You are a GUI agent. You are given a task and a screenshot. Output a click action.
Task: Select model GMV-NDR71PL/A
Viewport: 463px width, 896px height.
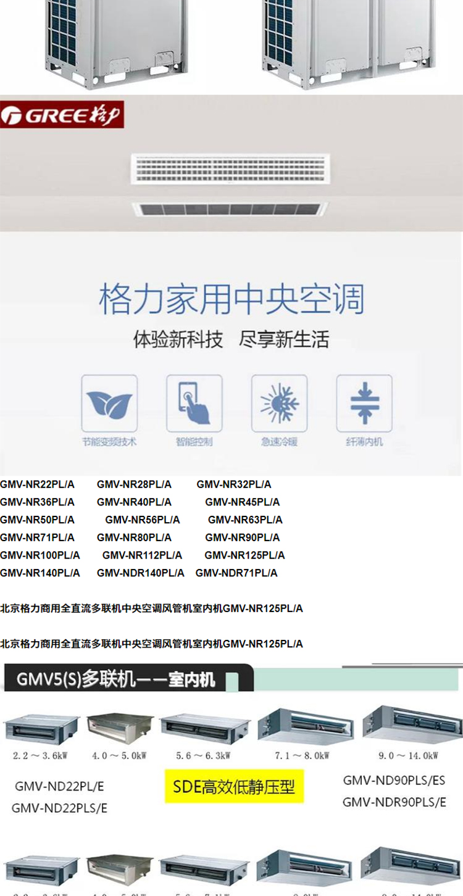point(236,573)
